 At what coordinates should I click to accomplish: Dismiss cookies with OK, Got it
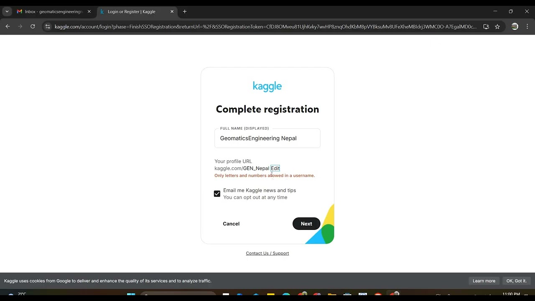(516, 281)
